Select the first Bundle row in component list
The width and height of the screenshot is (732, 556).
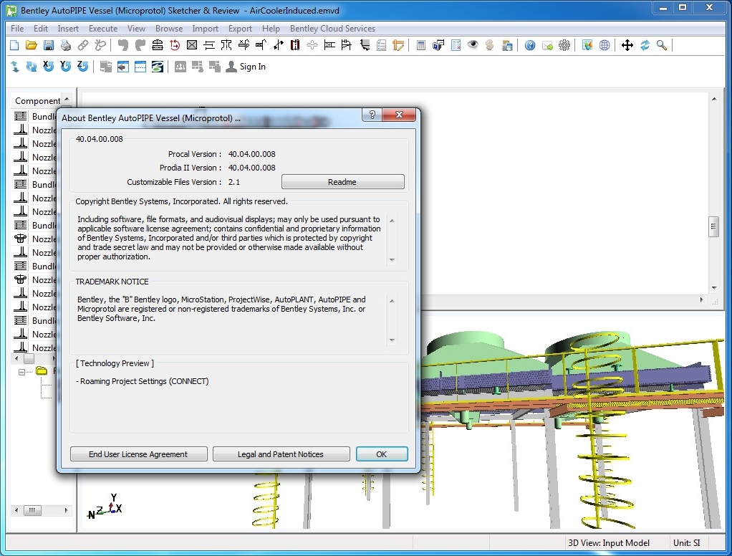(x=34, y=116)
